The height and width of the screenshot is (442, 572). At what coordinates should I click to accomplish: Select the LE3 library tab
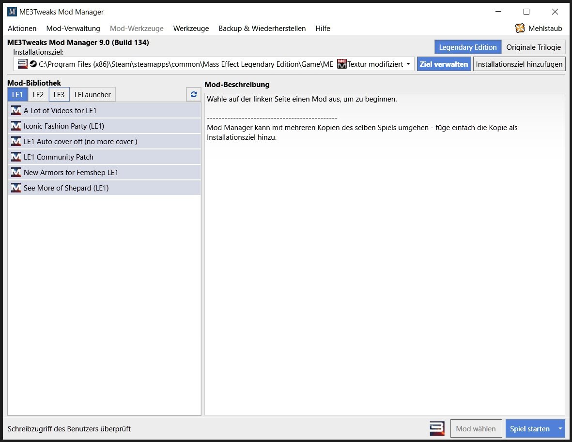point(59,95)
